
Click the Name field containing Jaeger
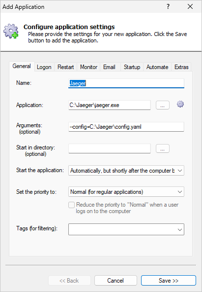coord(126,83)
